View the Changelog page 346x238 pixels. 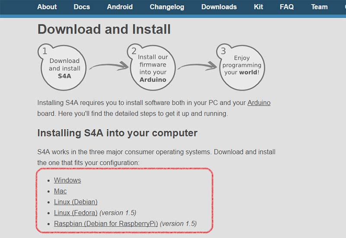(167, 7)
